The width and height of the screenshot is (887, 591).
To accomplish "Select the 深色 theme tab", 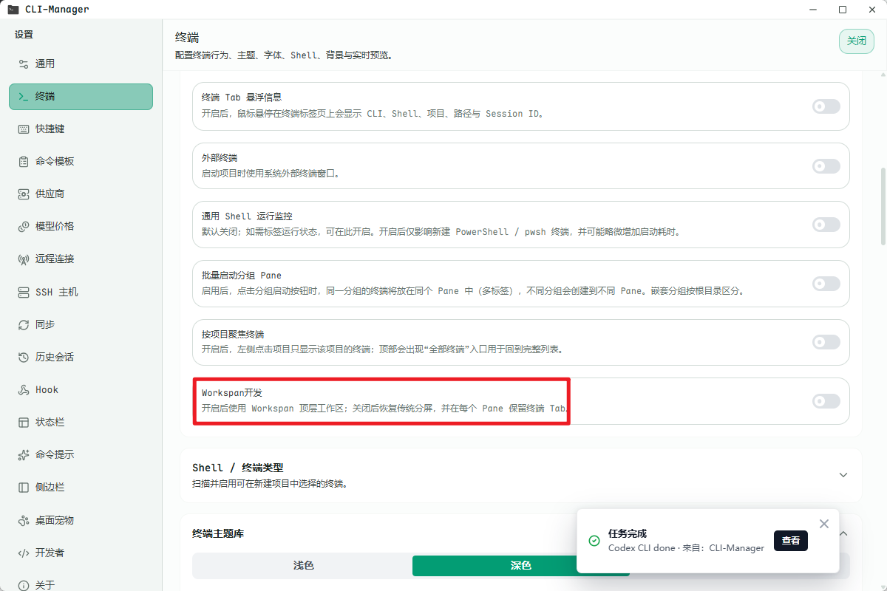I will [x=521, y=565].
